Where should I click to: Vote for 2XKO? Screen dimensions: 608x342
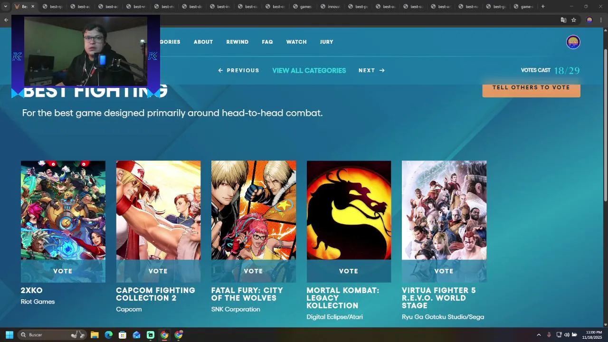click(63, 271)
